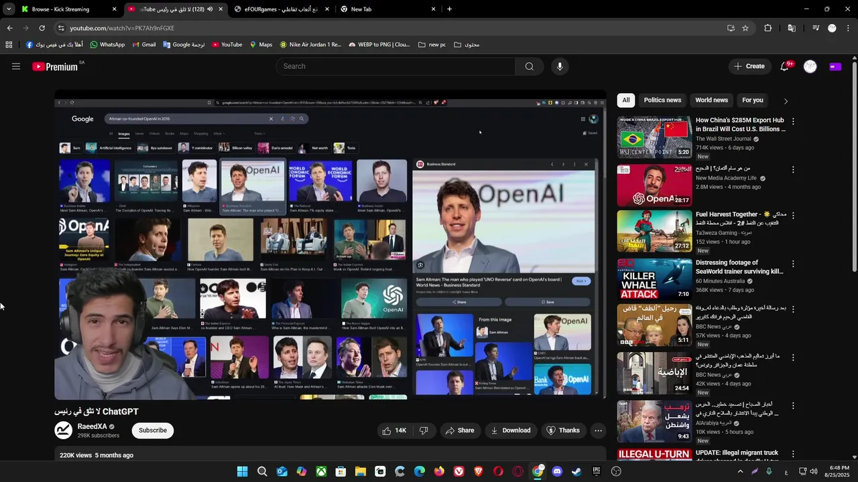Dislike the video

[x=424, y=430]
